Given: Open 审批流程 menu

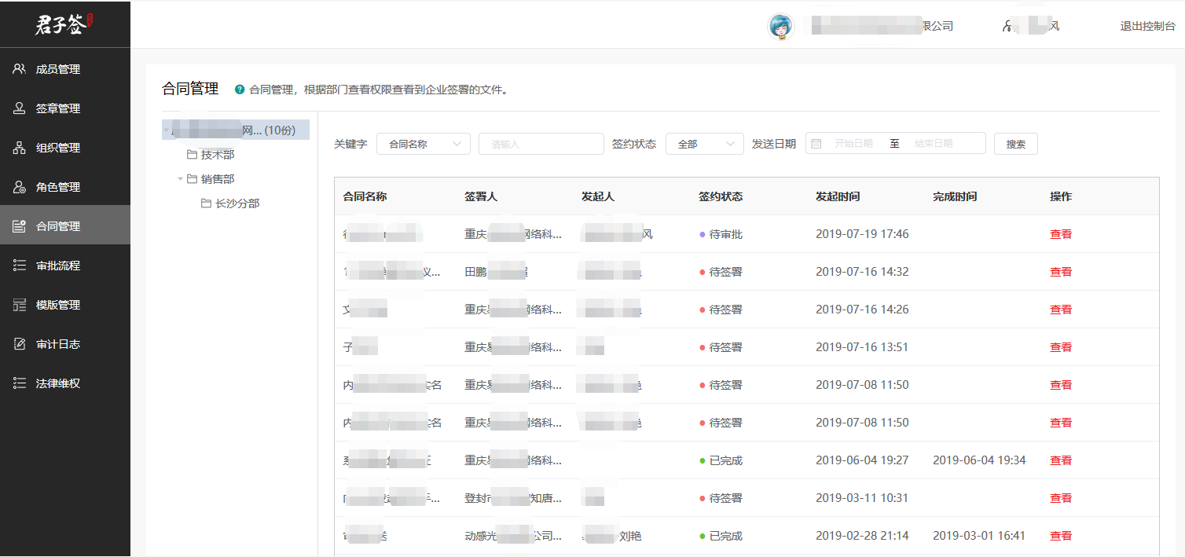Looking at the screenshot, I should [65, 266].
